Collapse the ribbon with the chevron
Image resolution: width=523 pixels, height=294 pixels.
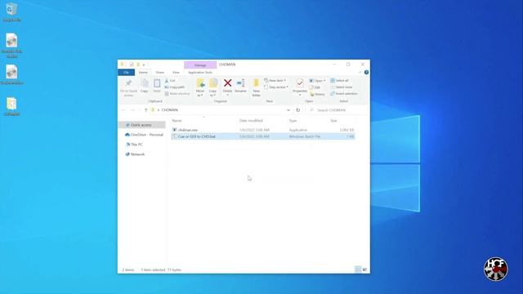click(360, 73)
